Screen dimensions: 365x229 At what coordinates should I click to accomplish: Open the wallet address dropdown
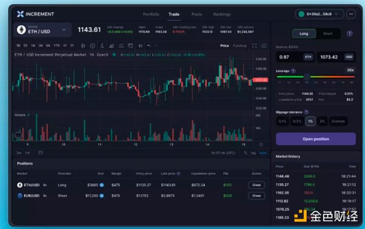(x=319, y=14)
